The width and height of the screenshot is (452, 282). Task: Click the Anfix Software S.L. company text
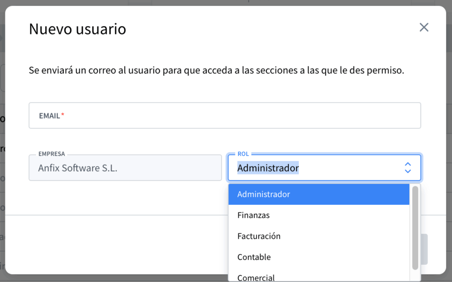[x=78, y=168]
